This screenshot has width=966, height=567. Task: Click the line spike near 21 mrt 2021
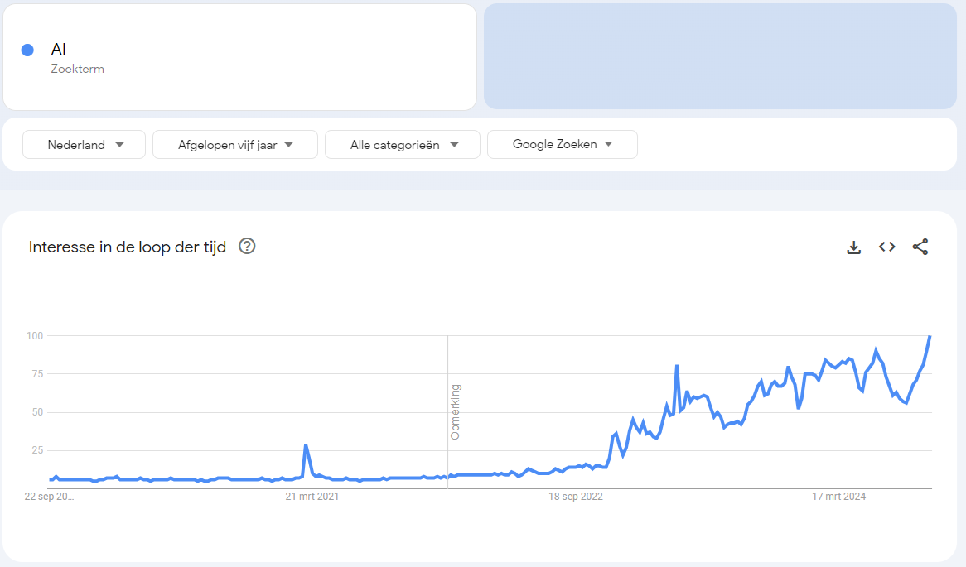pos(306,445)
